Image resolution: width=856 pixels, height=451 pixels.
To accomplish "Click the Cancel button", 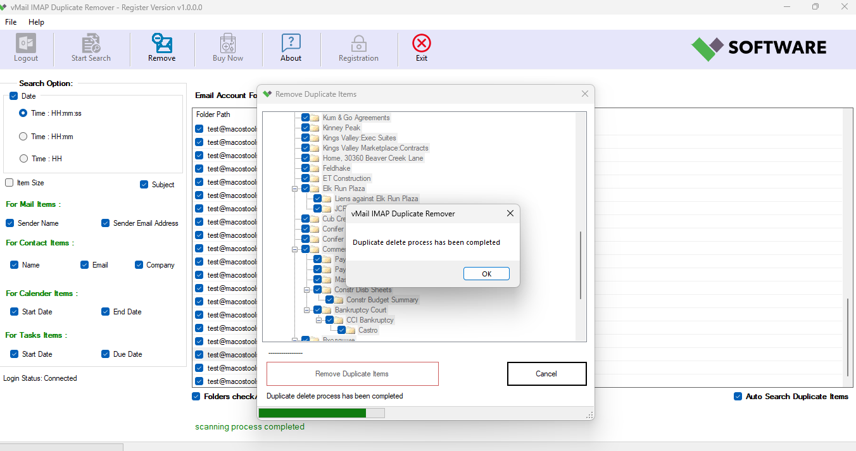I will point(547,374).
